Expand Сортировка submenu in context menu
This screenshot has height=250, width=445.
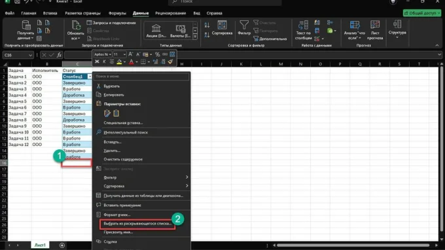(187, 186)
